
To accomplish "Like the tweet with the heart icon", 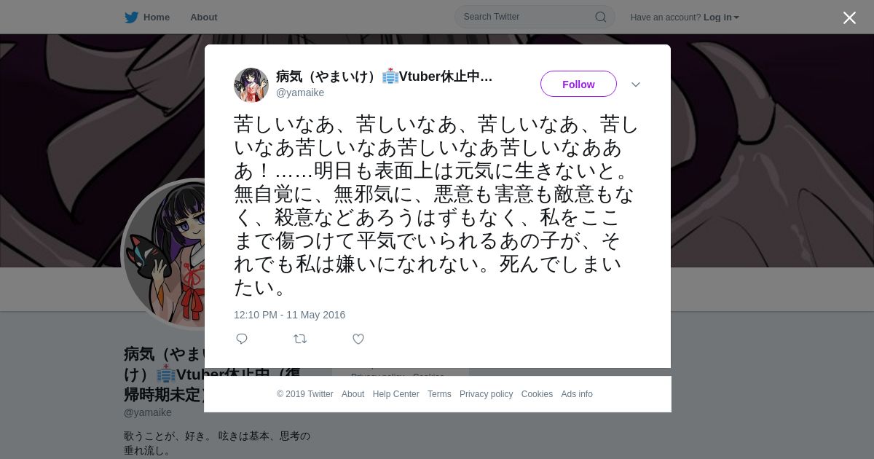I will pyautogui.click(x=358, y=339).
